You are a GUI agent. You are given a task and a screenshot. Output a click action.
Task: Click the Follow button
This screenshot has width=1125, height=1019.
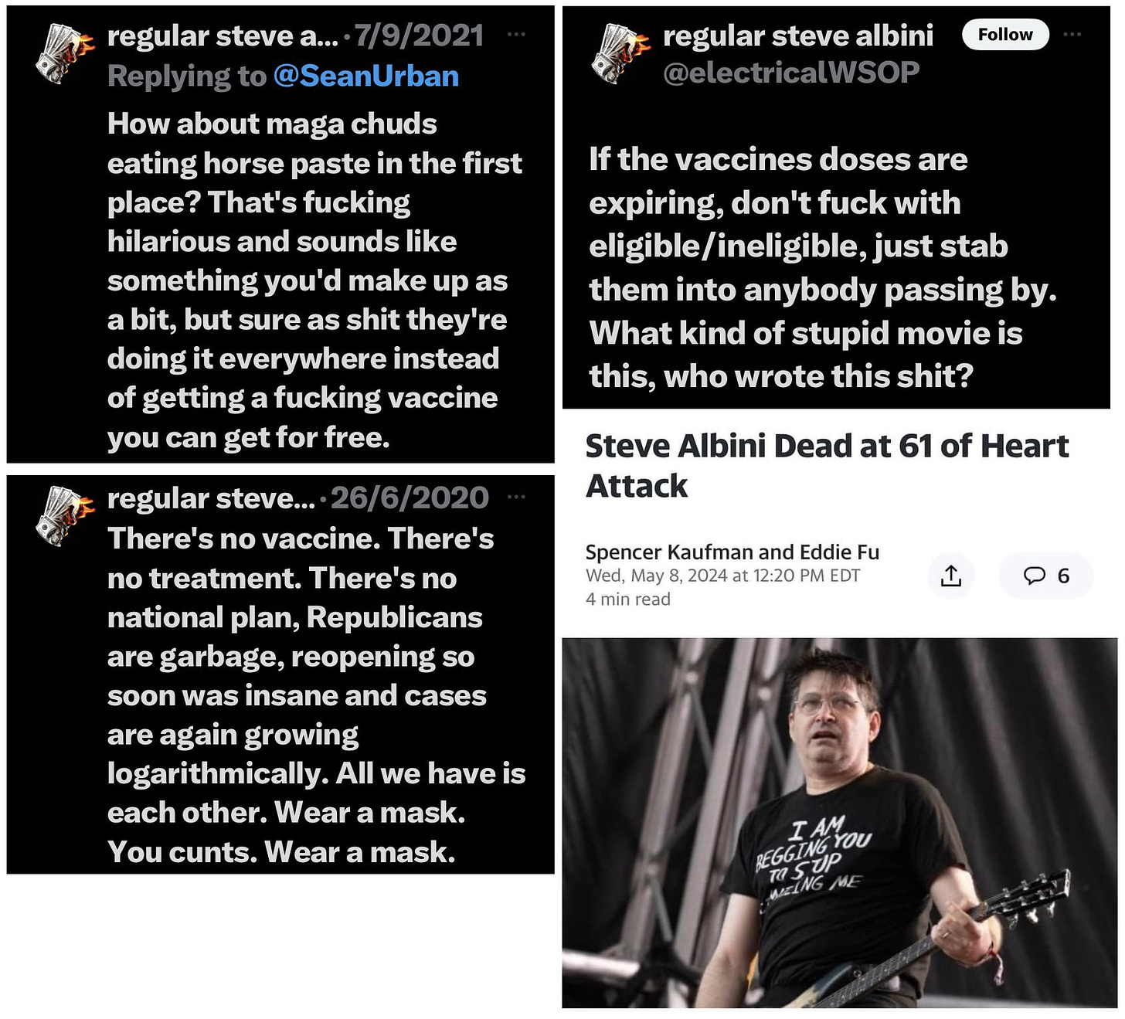[x=1004, y=35]
